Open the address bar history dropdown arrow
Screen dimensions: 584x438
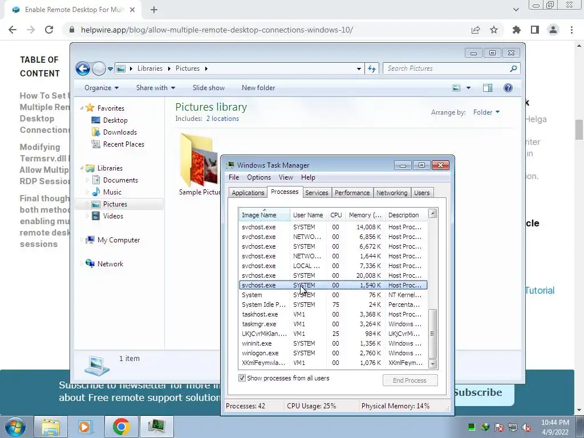click(359, 68)
